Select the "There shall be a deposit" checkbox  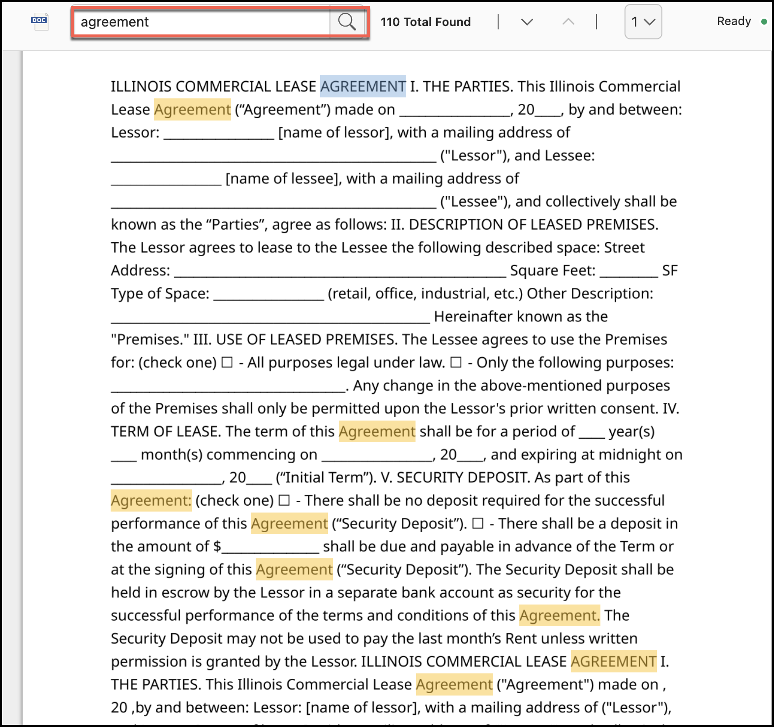coord(477,523)
